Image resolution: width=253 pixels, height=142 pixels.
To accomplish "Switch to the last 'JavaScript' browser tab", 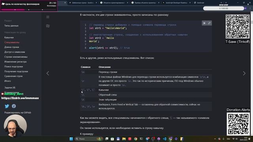I will point(208,3).
